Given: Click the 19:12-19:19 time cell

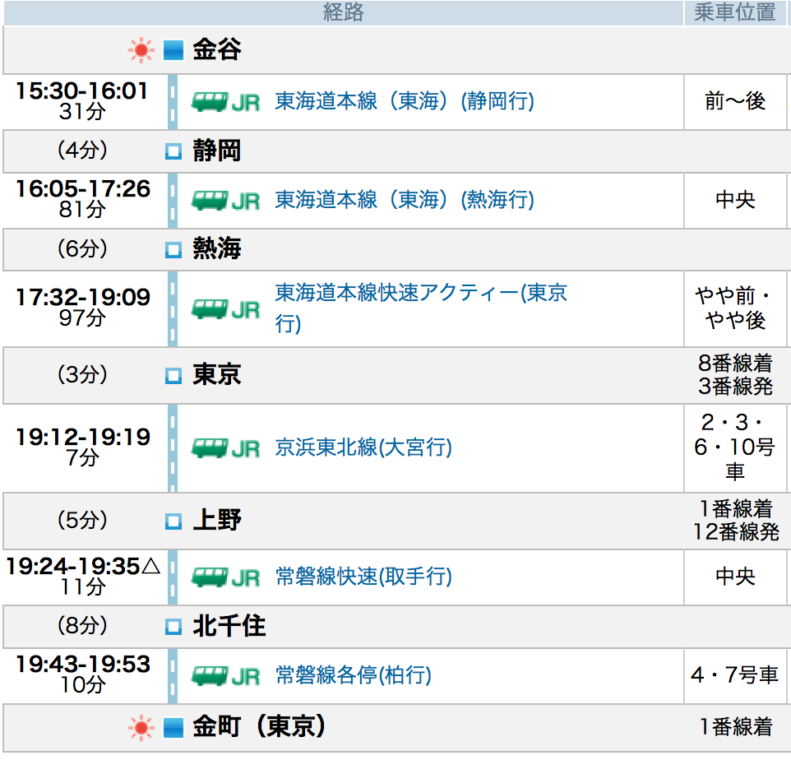Looking at the screenshot, I should (x=82, y=447).
